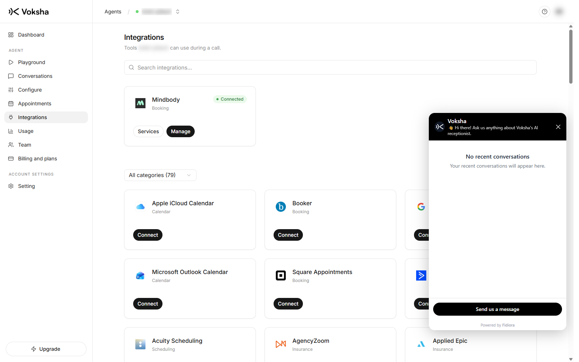Expand the agent switcher chevron
This screenshot has height=362, width=579.
click(178, 12)
